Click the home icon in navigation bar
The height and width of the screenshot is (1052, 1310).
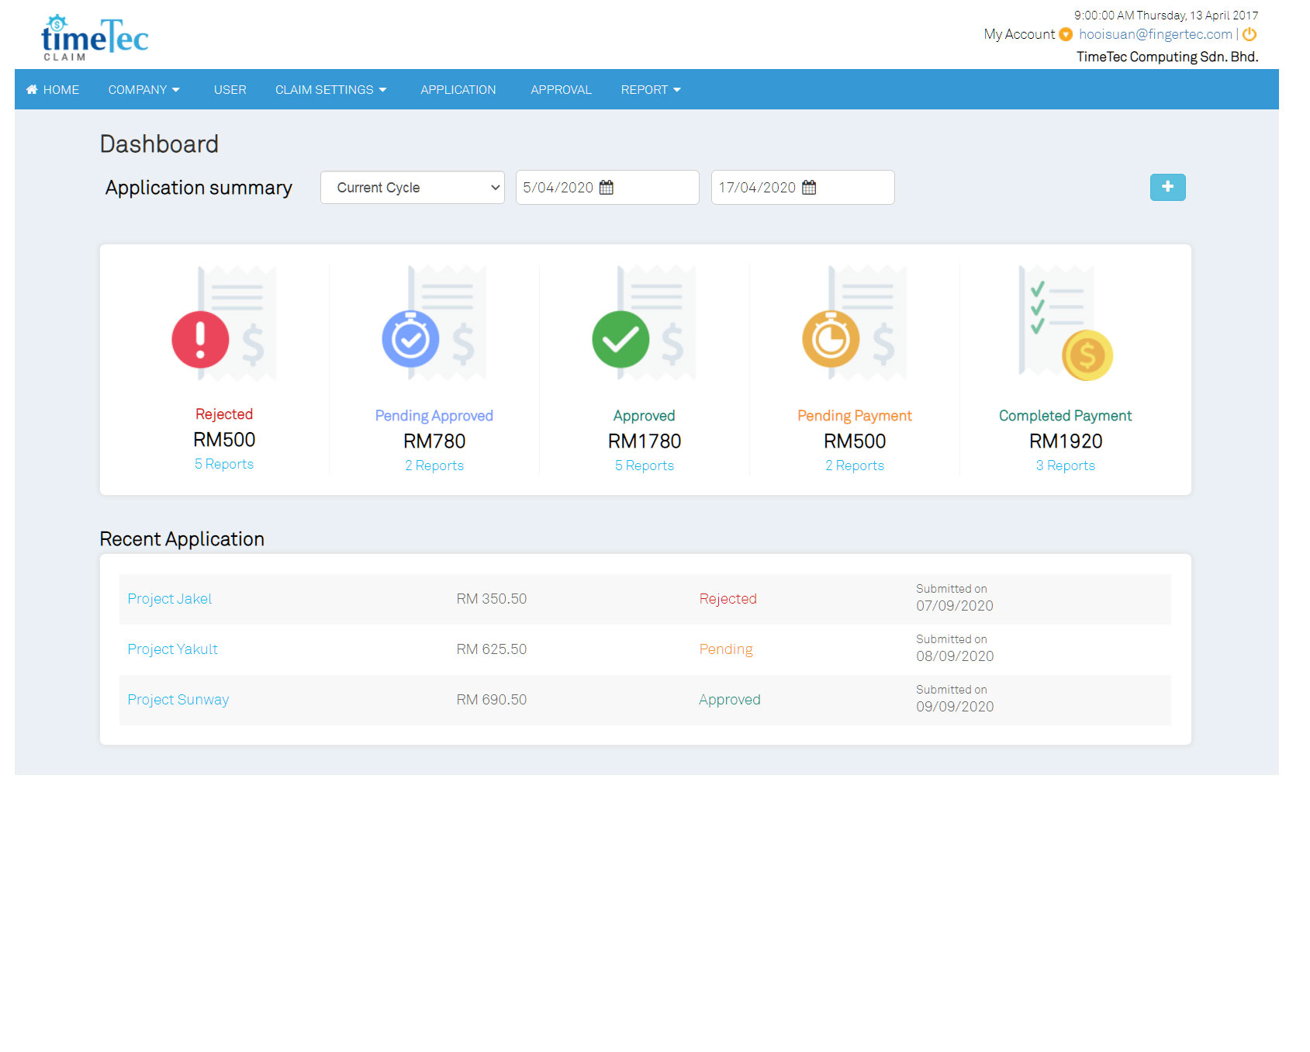[32, 89]
